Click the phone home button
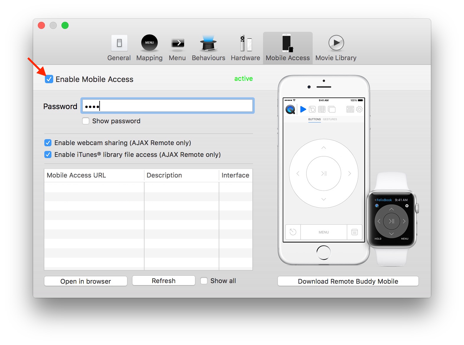The width and height of the screenshot is (464, 345). (324, 253)
